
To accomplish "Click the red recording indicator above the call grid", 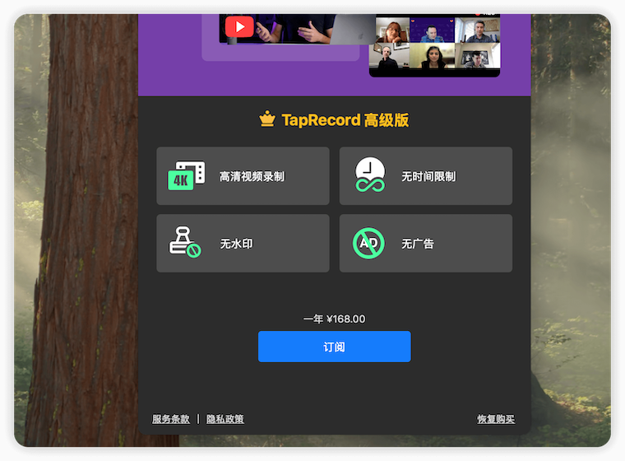I will tap(479, 14).
